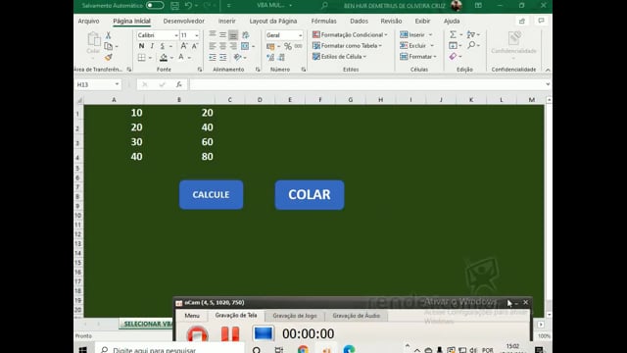
Task: Click the formula bar input
Action: coord(366,84)
